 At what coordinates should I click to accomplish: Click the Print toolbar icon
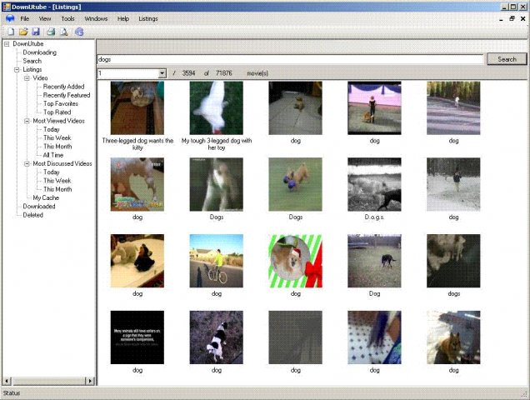point(51,32)
